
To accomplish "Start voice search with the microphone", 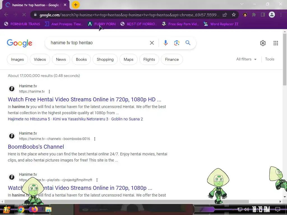I will pos(165,43).
